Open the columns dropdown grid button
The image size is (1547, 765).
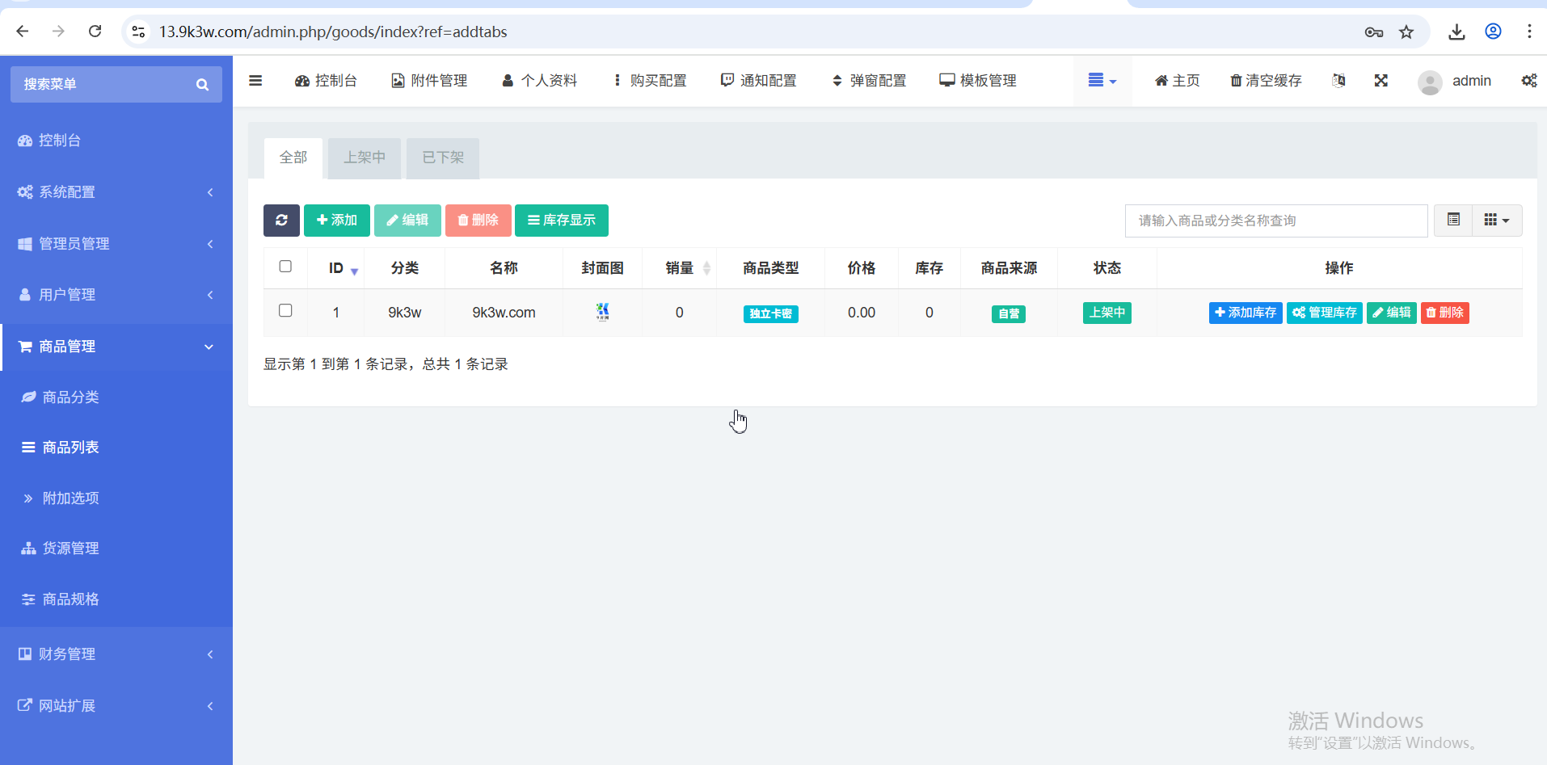click(x=1497, y=221)
